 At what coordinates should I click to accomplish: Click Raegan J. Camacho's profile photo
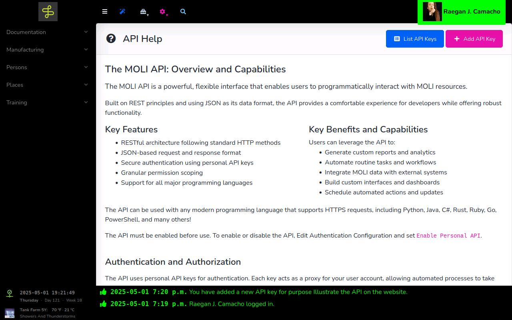(432, 12)
